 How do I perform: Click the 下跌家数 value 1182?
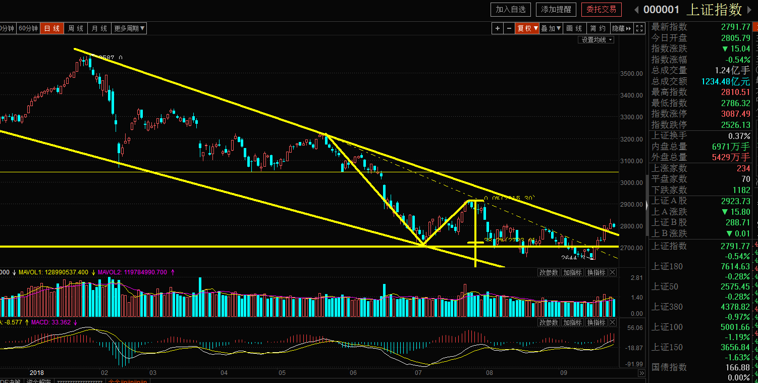point(741,190)
